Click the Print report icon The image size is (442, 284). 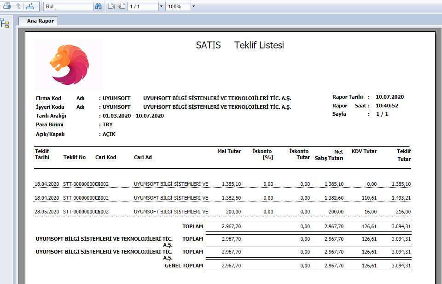[x=7, y=6]
